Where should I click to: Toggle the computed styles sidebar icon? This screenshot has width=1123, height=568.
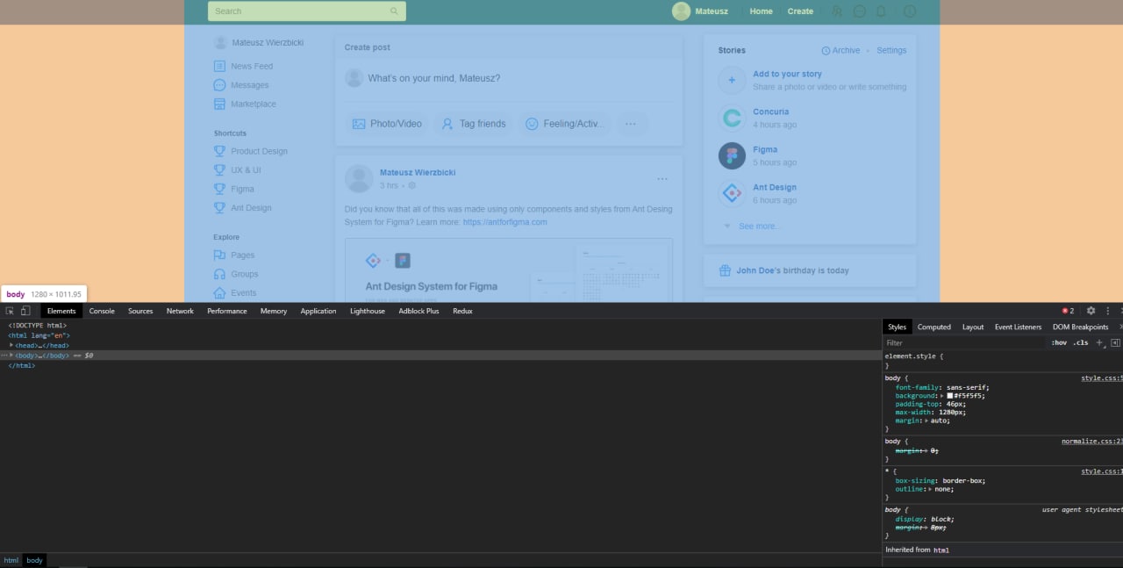[x=1115, y=342]
